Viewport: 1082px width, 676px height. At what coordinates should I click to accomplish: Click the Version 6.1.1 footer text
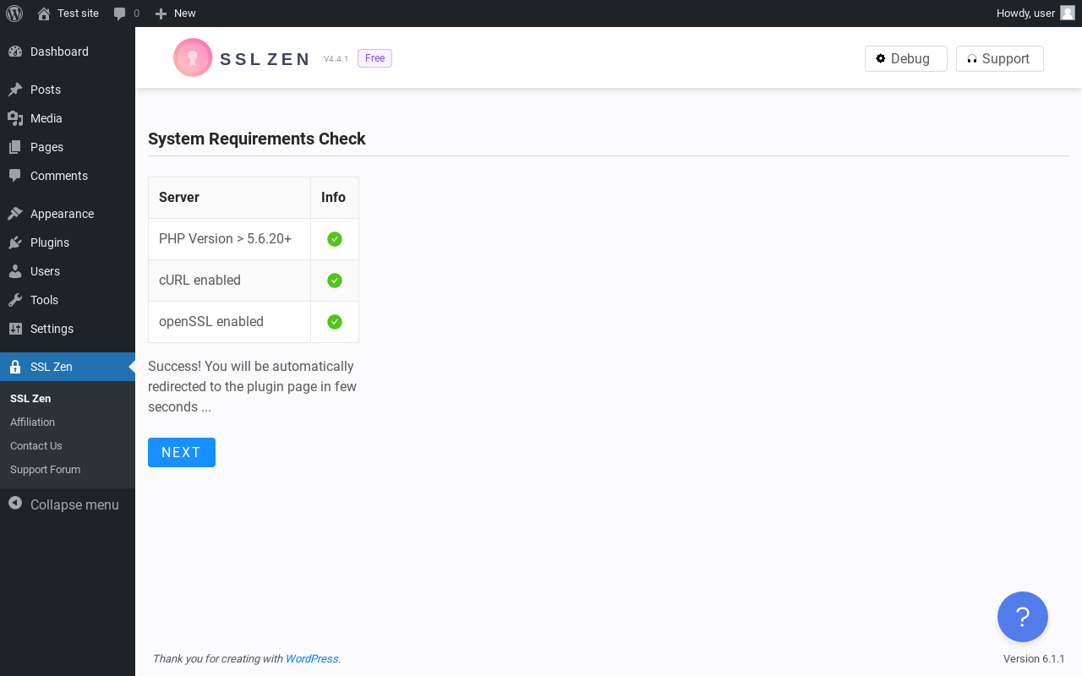[1034, 658]
